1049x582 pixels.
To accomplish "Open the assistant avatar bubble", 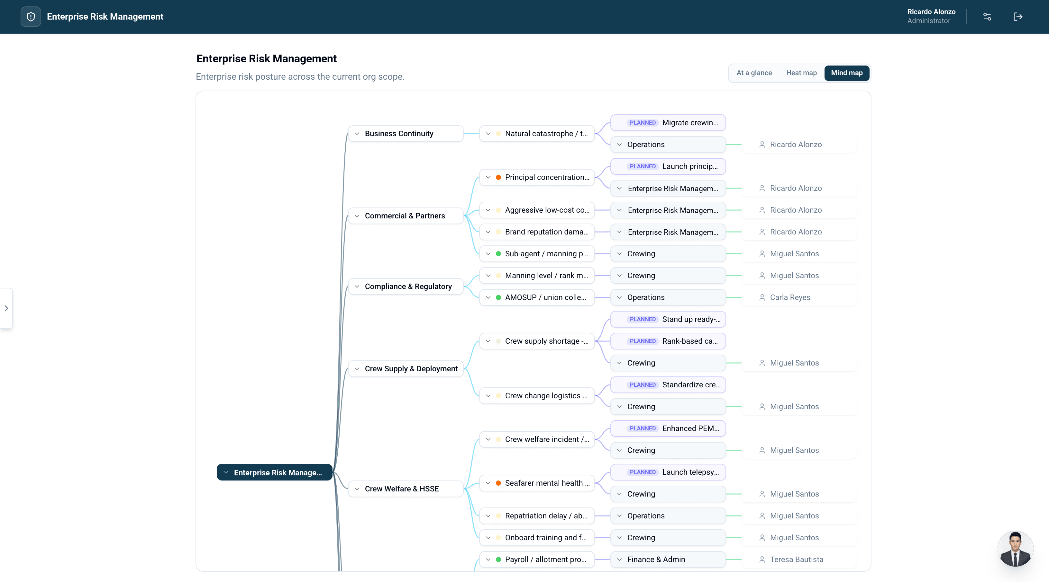I will coord(1015,549).
